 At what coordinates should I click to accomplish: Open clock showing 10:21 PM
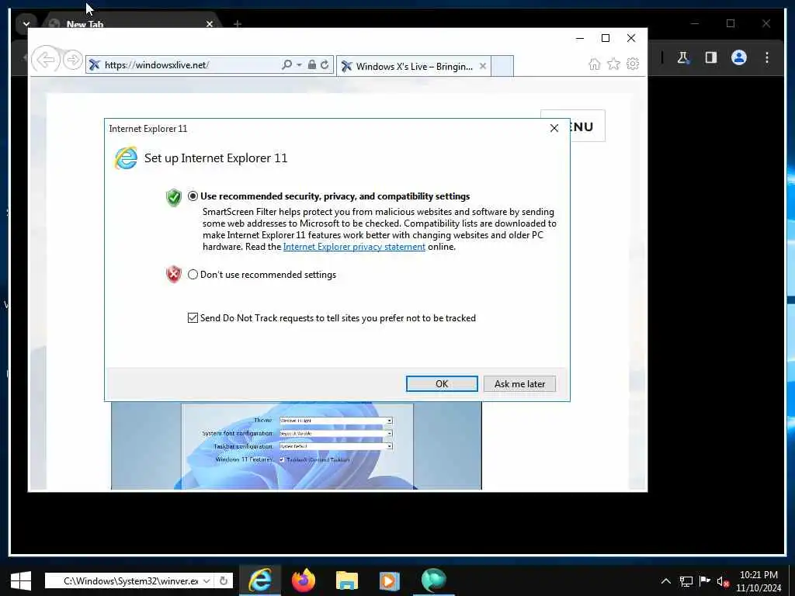[759, 581]
